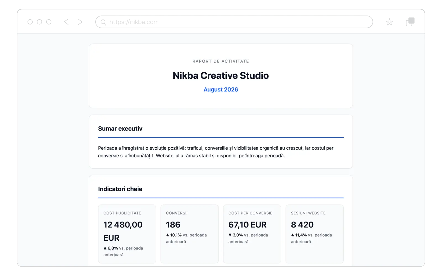The width and height of the screenshot is (442, 276).
Task: Click the browser back arrow
Action: point(66,22)
